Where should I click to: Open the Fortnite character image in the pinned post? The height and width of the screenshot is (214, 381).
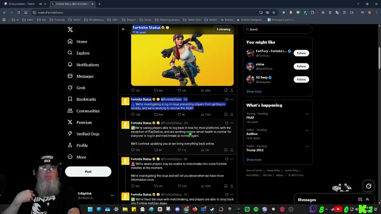coord(182,60)
